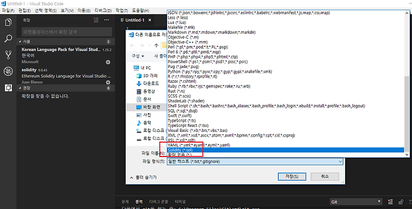Open the 보기(V) menu
Viewport: 412px width, 209px height.
[68, 10]
